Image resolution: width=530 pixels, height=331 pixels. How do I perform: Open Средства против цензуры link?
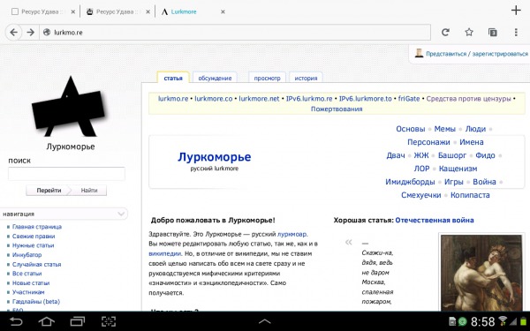click(x=468, y=99)
